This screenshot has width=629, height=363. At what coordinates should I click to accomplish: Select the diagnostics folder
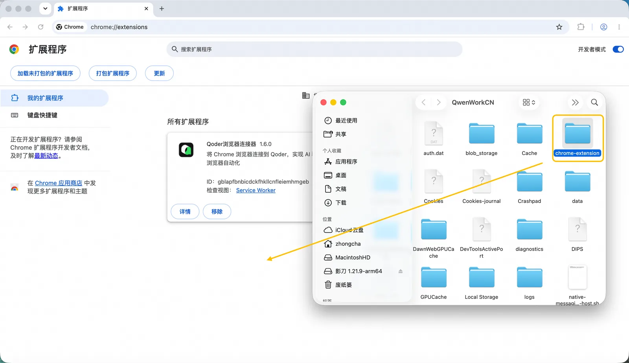point(530,230)
